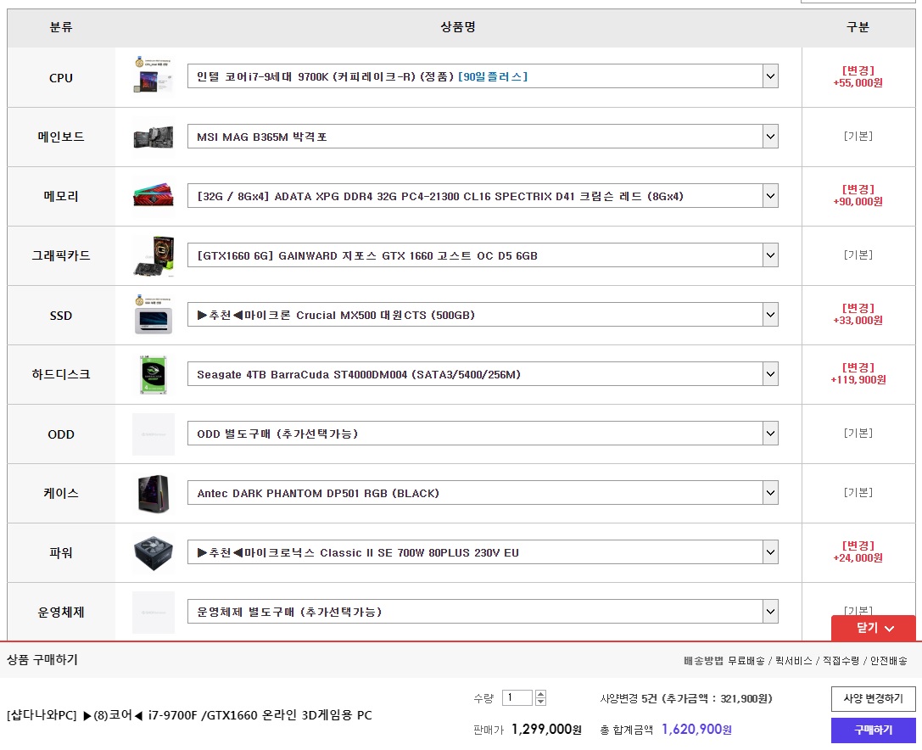
Task: Open the GAINWARD graphics card thumbnail
Action: pyautogui.click(x=154, y=256)
